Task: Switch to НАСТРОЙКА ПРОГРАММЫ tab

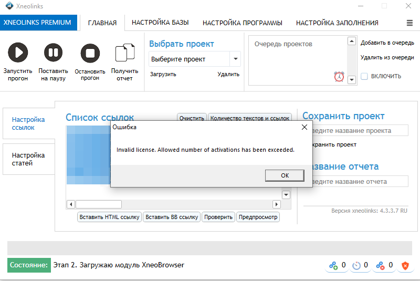Action: 243,23
